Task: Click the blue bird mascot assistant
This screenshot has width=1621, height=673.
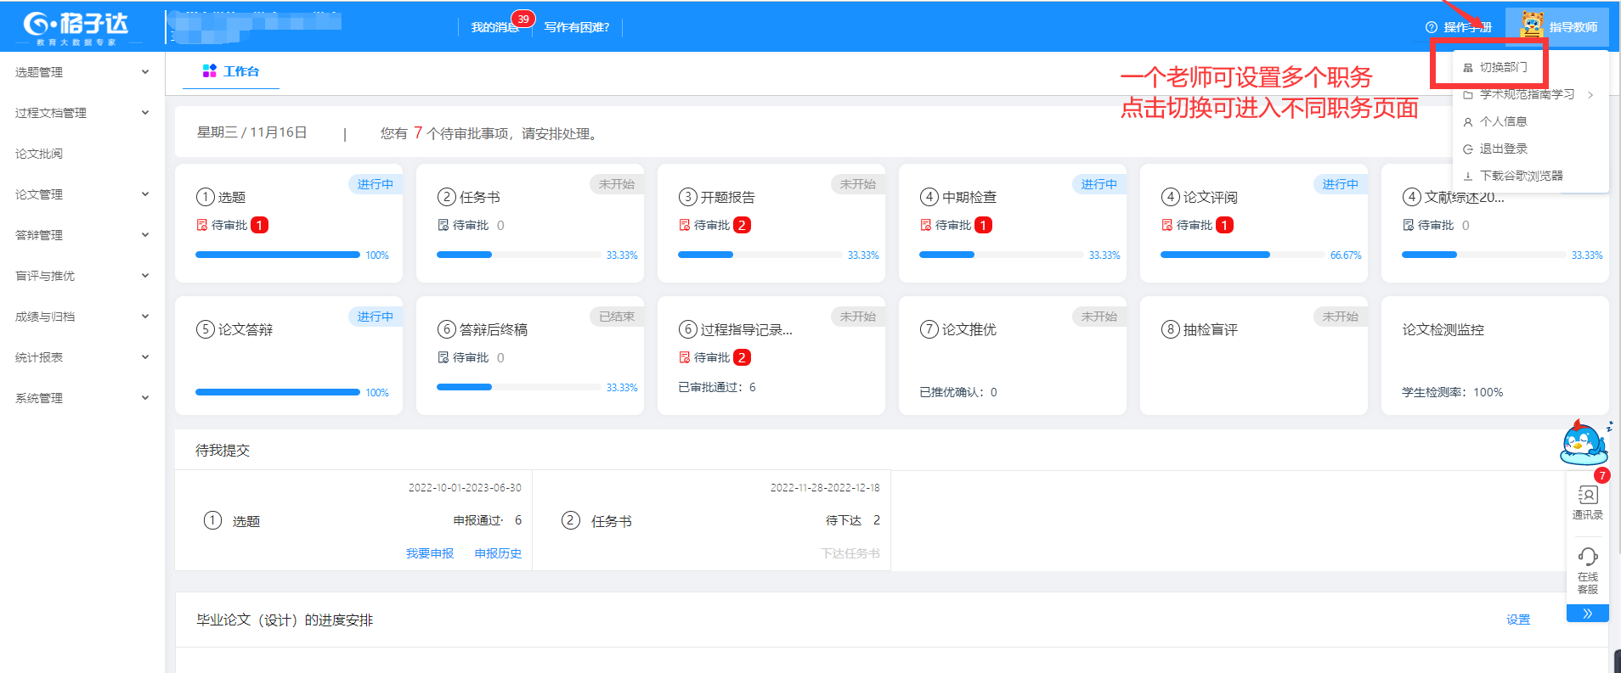Action: pos(1584,442)
